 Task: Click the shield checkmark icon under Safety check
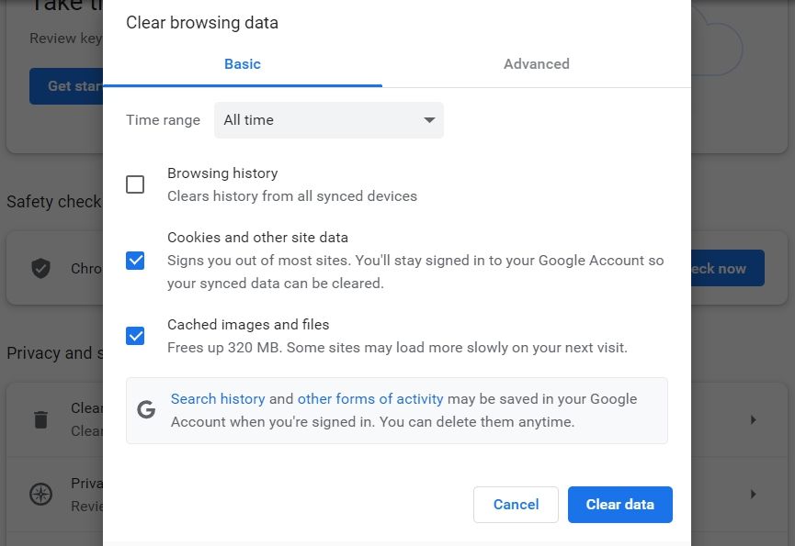pyautogui.click(x=40, y=268)
